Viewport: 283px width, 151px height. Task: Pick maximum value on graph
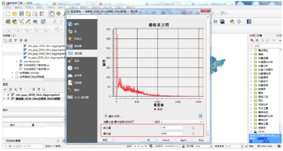(x=193, y=134)
